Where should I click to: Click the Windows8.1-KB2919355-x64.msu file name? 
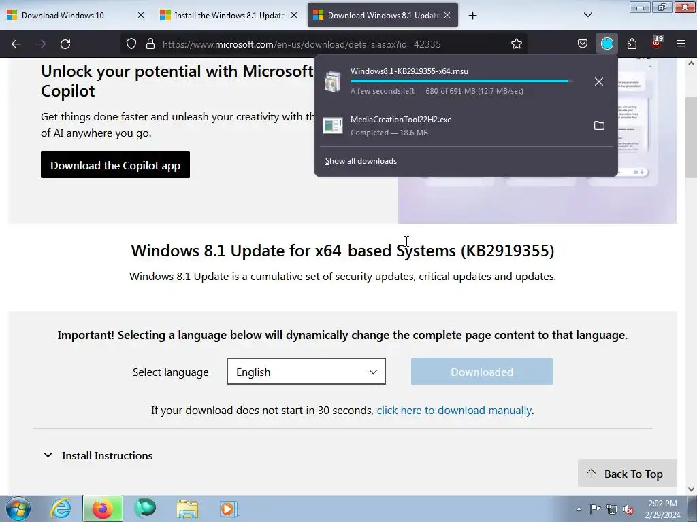tap(409, 71)
